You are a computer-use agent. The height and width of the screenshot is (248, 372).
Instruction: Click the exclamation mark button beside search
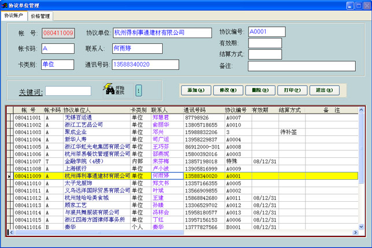(139, 90)
